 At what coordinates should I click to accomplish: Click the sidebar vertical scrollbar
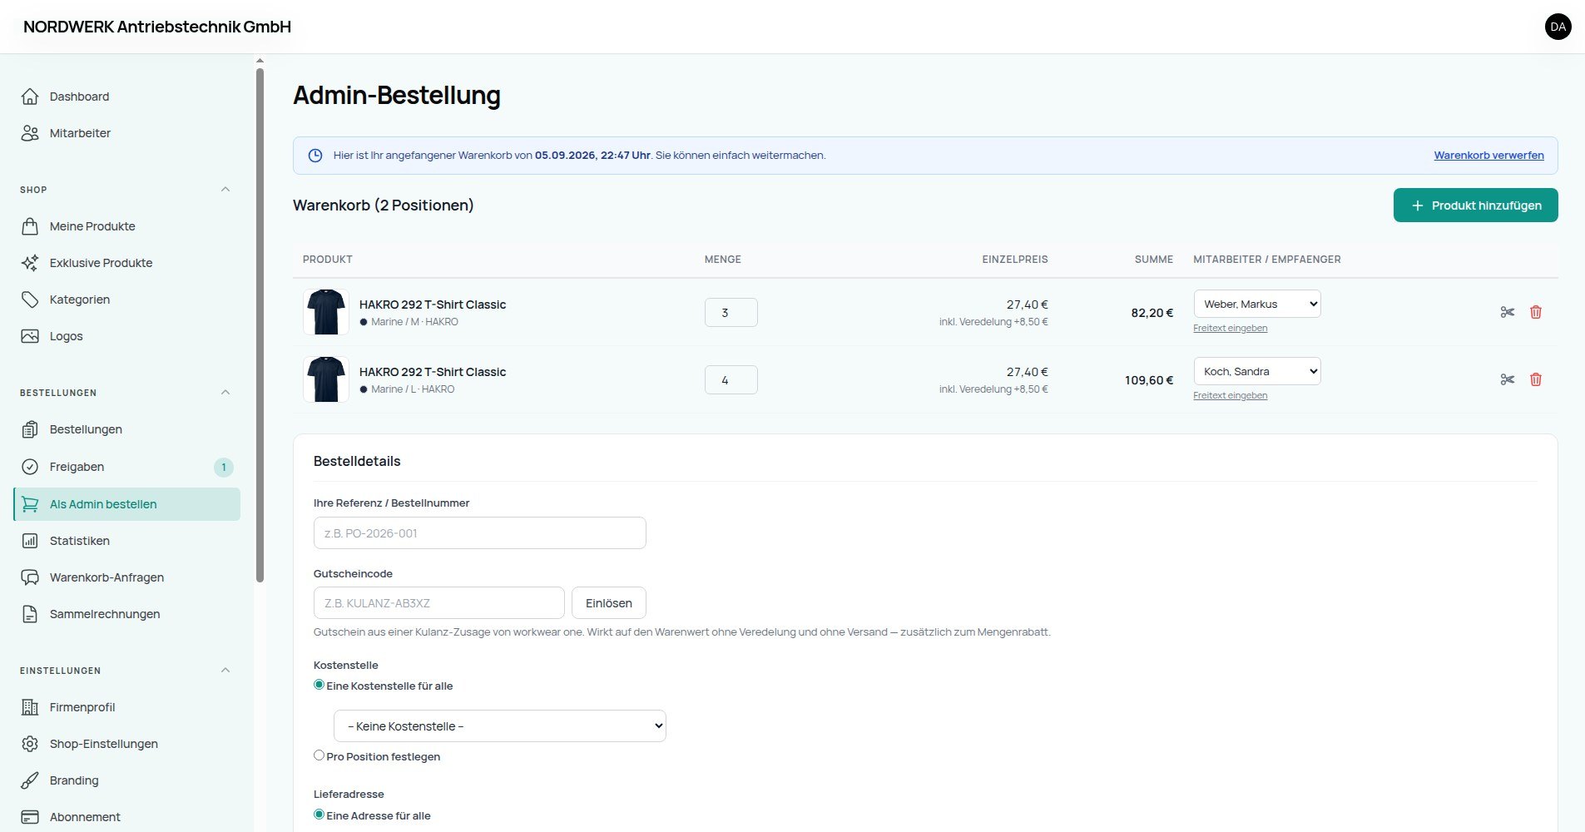tap(260, 324)
